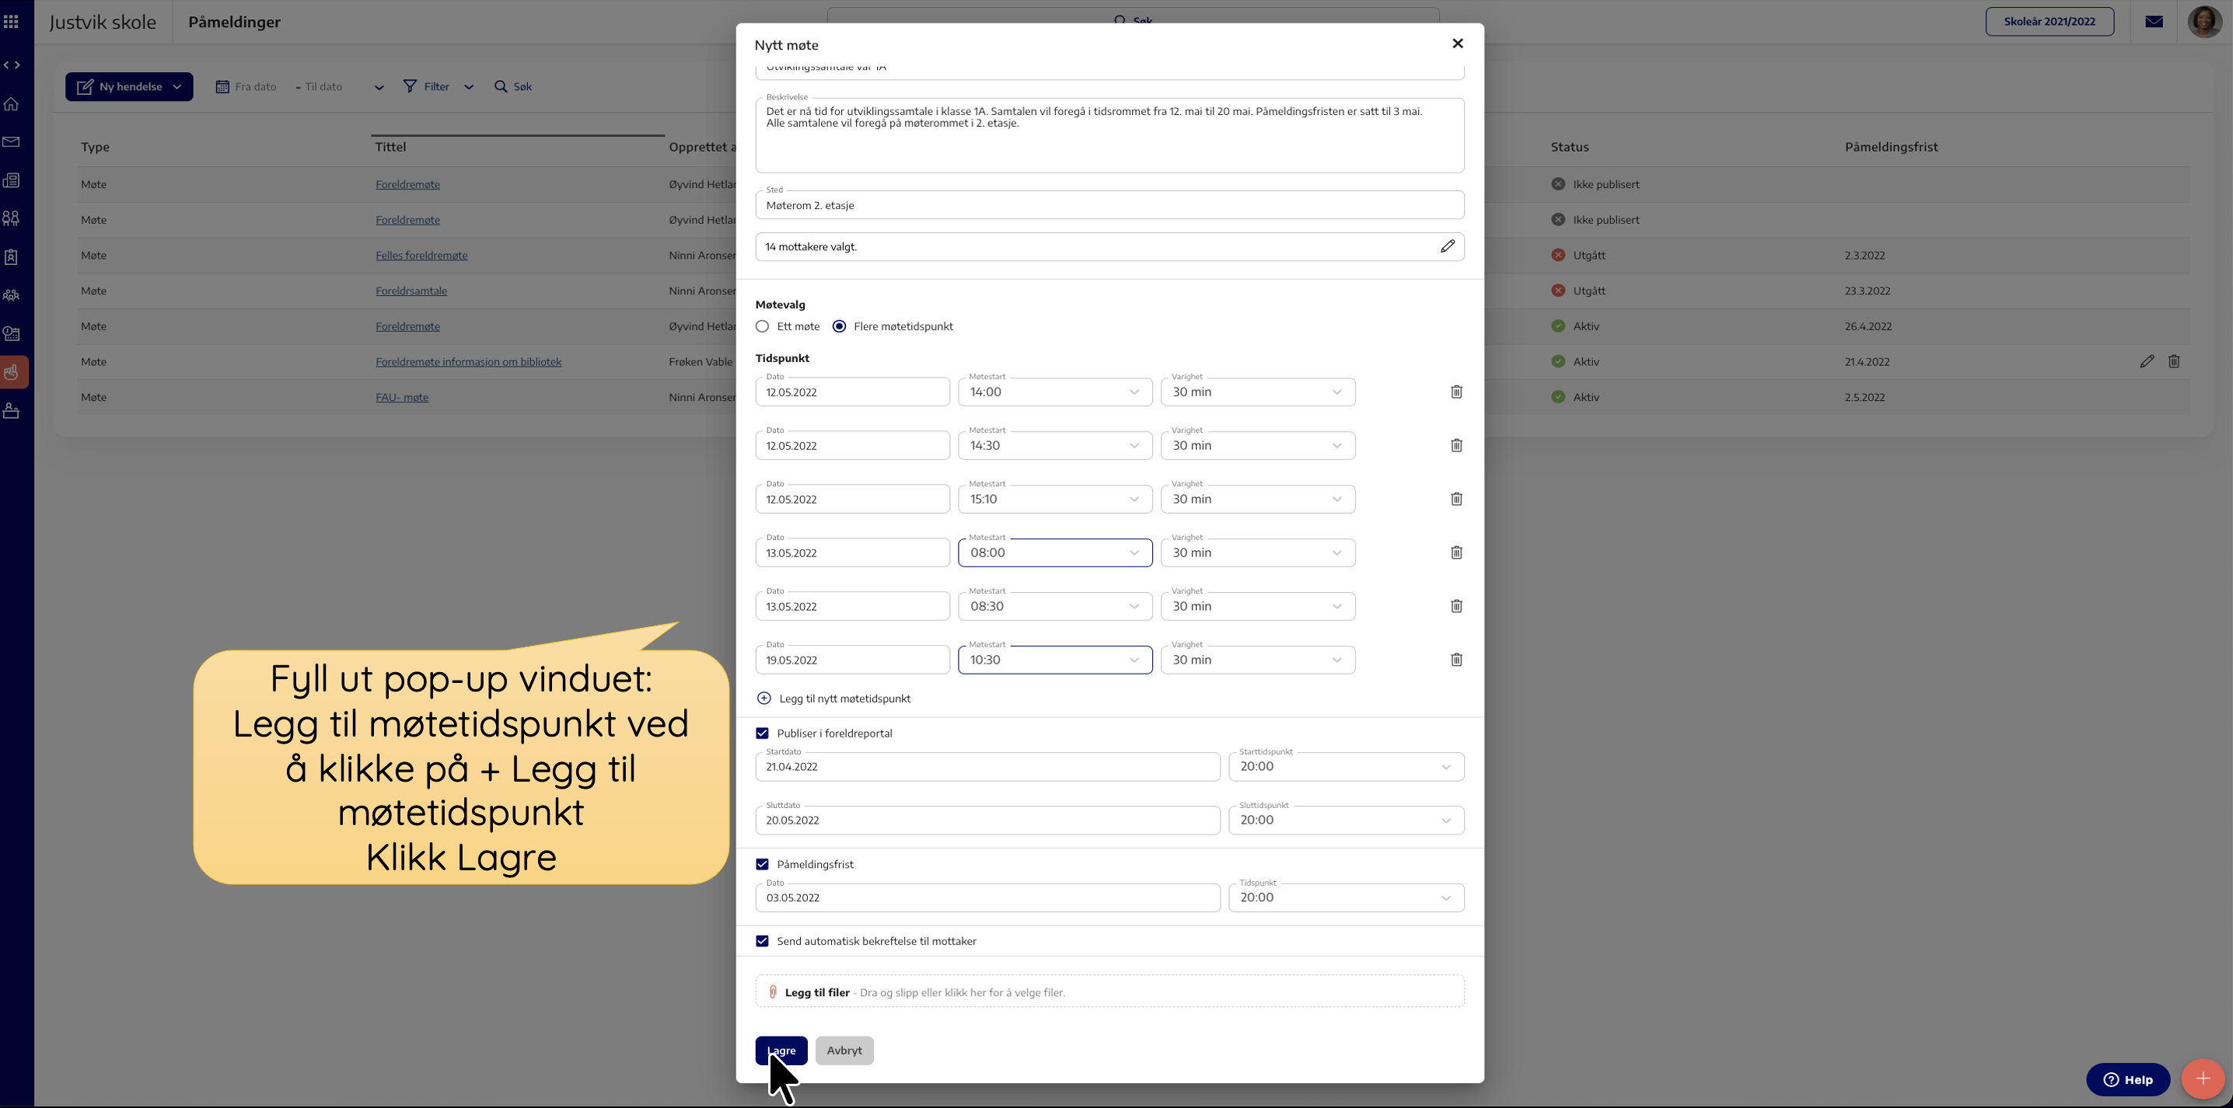Viewport: 2233px width, 1108px height.
Task: Click the Dato field showing 19.05.2022
Action: coord(852,660)
